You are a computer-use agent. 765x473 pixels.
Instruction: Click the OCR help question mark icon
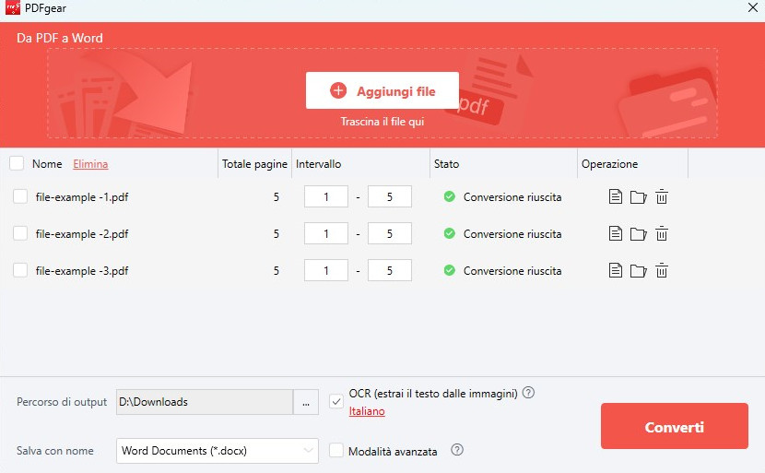click(528, 393)
